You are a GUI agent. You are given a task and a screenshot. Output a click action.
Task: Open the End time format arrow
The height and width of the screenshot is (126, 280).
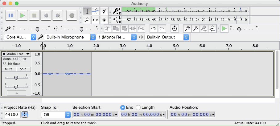point(163,115)
